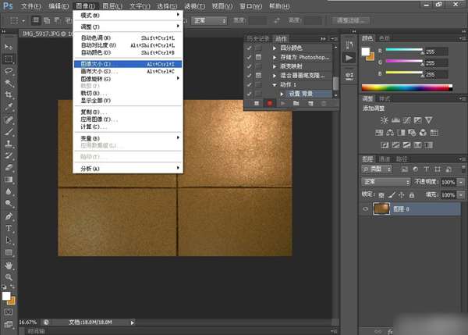
Task: Toggle the checkmark for 四分颜色 action
Action: [250, 48]
